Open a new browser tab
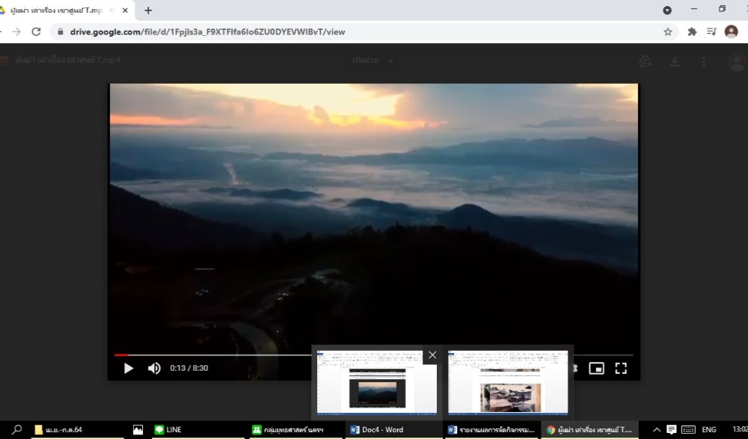 click(148, 10)
